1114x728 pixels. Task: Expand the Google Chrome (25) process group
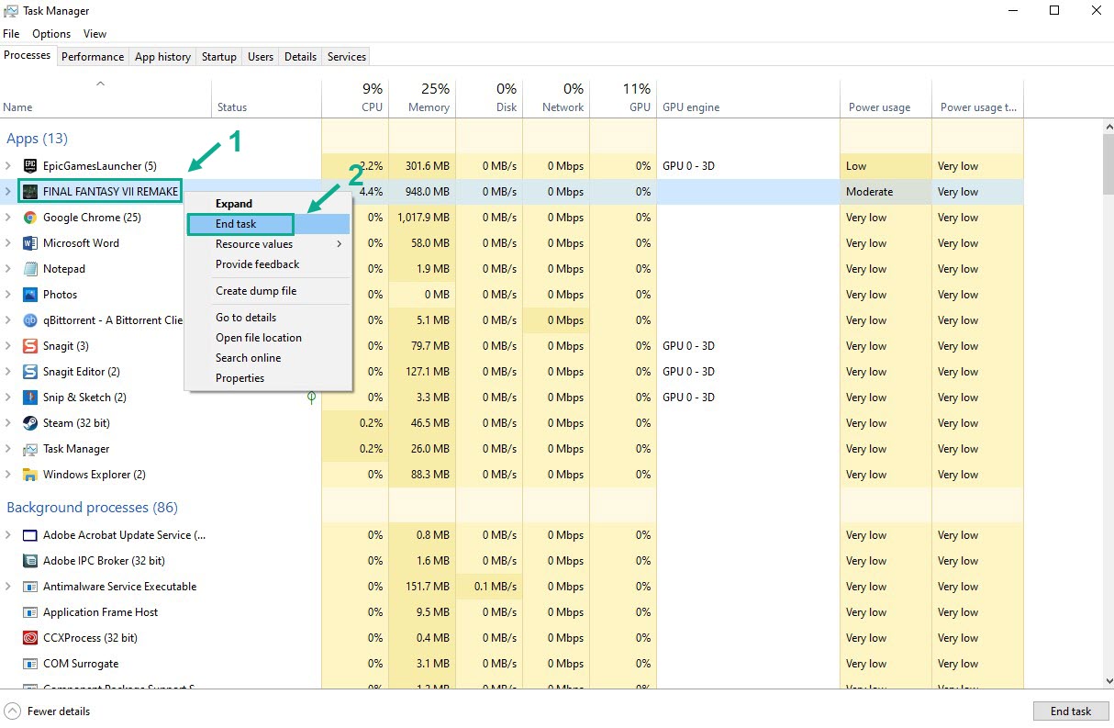[8, 218]
